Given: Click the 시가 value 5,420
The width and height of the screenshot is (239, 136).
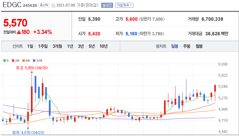Looking at the screenshot, I should [94, 34].
